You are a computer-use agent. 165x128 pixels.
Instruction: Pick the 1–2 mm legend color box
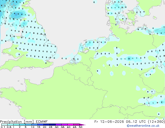[16, 125]
